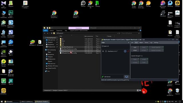Open the Settings tab in Tweaker
Viewport: 183px width, 103px height.
156,43
